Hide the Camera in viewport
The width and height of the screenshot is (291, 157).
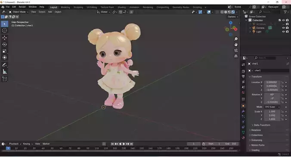(283, 28)
